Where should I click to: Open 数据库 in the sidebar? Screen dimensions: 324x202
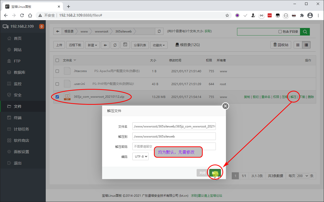click(x=19, y=73)
